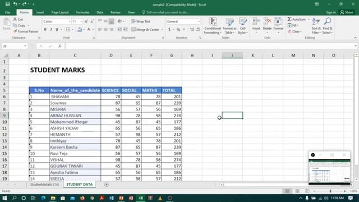Toggle bold formatting
359x202 pixels.
(x=45, y=30)
